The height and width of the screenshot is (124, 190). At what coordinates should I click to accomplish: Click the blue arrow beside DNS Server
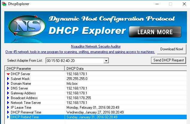[8, 88]
